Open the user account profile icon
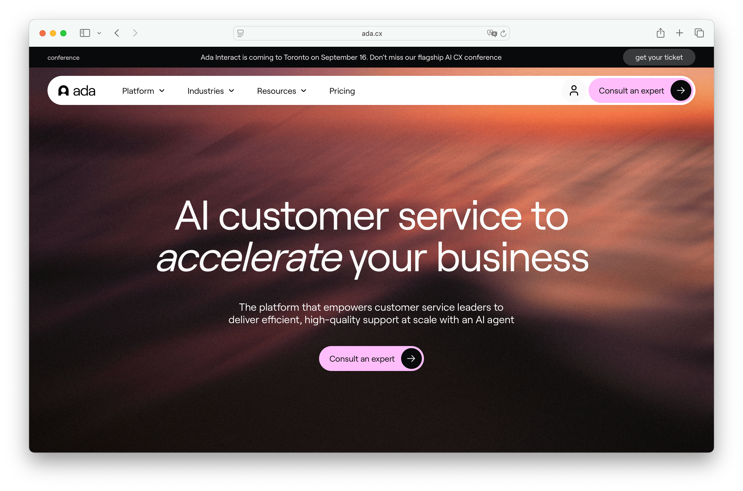743x491 pixels. tap(574, 90)
